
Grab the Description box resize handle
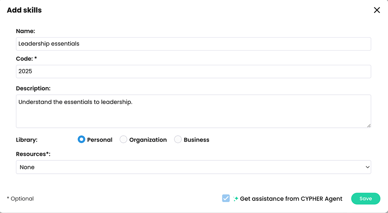(368, 125)
